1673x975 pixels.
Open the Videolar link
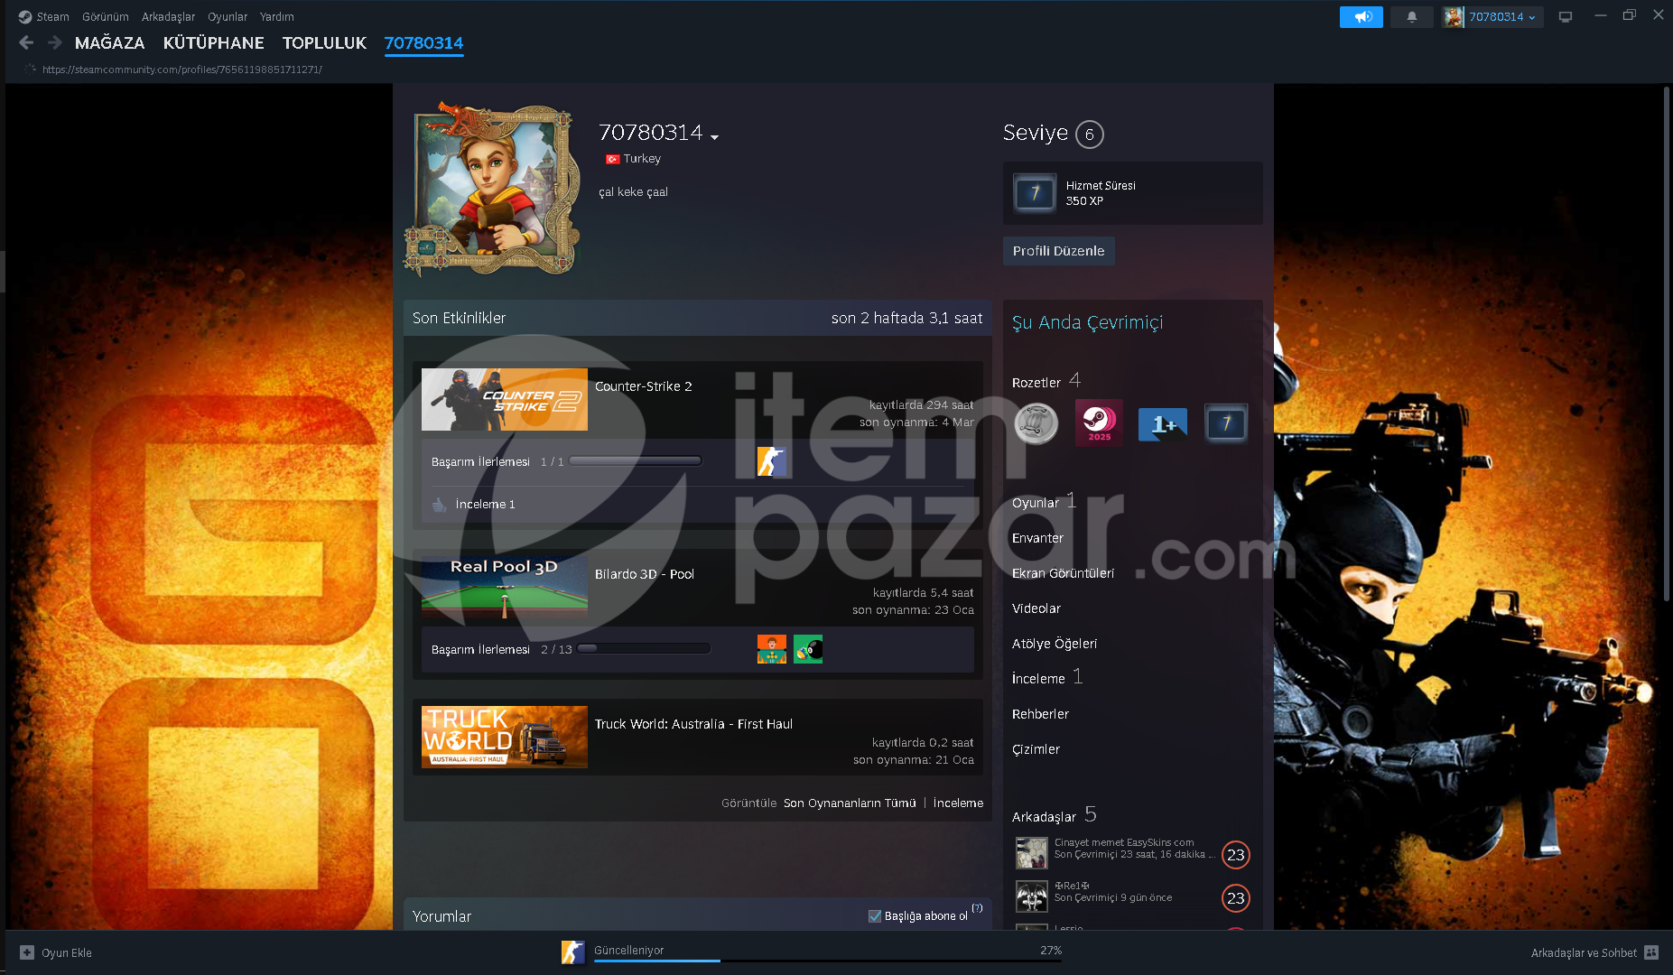click(x=1036, y=608)
